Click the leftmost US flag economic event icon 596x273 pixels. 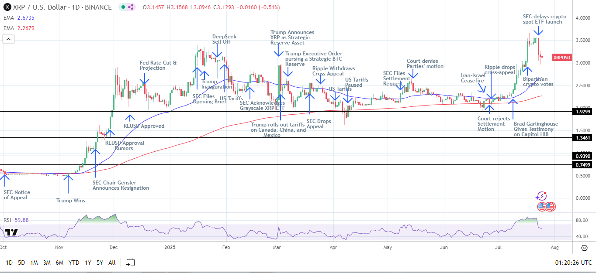click(x=542, y=207)
